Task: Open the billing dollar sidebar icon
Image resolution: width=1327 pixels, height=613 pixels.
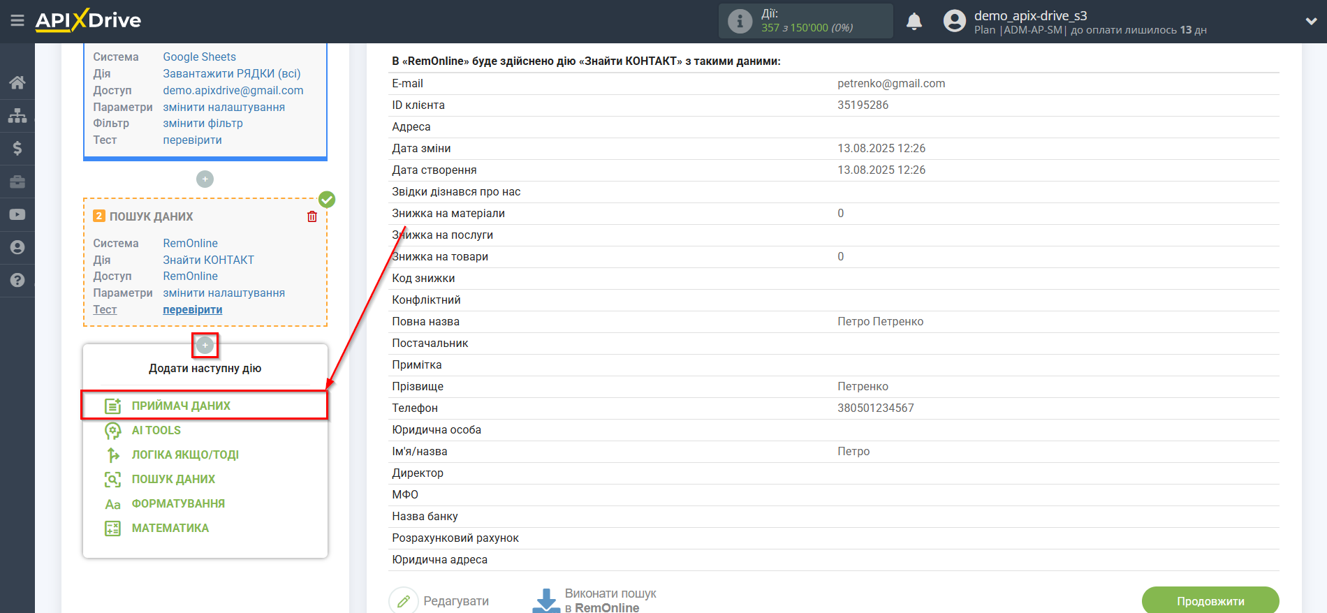Action: pyautogui.click(x=17, y=148)
